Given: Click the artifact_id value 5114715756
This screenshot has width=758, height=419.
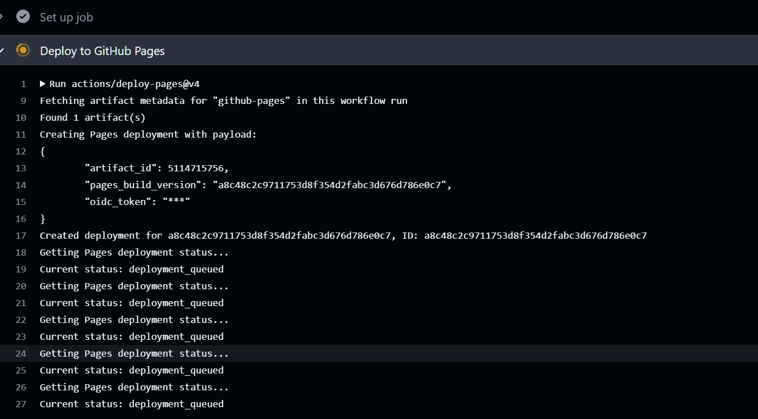Looking at the screenshot, I should 198,168.
